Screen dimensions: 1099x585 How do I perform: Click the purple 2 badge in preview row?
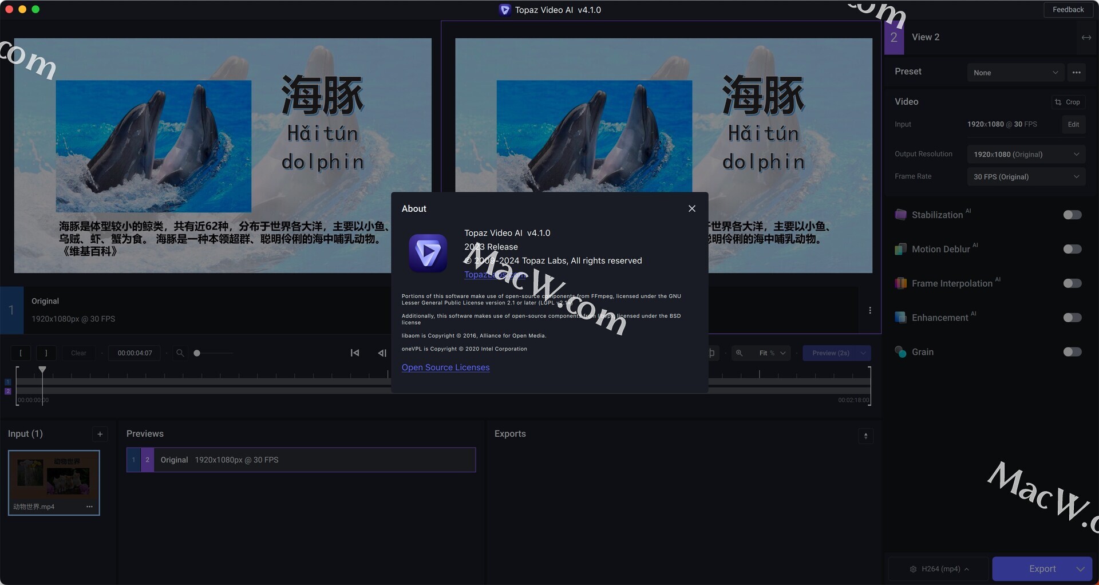pyautogui.click(x=148, y=460)
